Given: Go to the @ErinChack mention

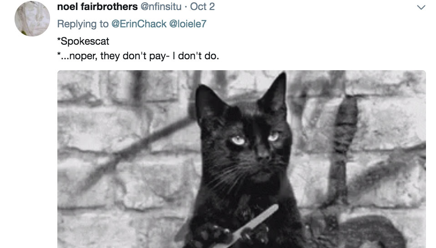Looking at the screenshot, I should (139, 24).
